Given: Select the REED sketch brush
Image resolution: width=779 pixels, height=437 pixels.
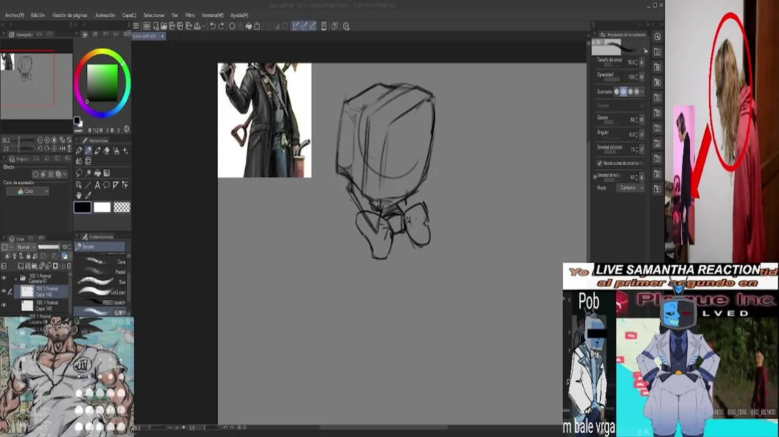Looking at the screenshot, I should (x=99, y=302).
